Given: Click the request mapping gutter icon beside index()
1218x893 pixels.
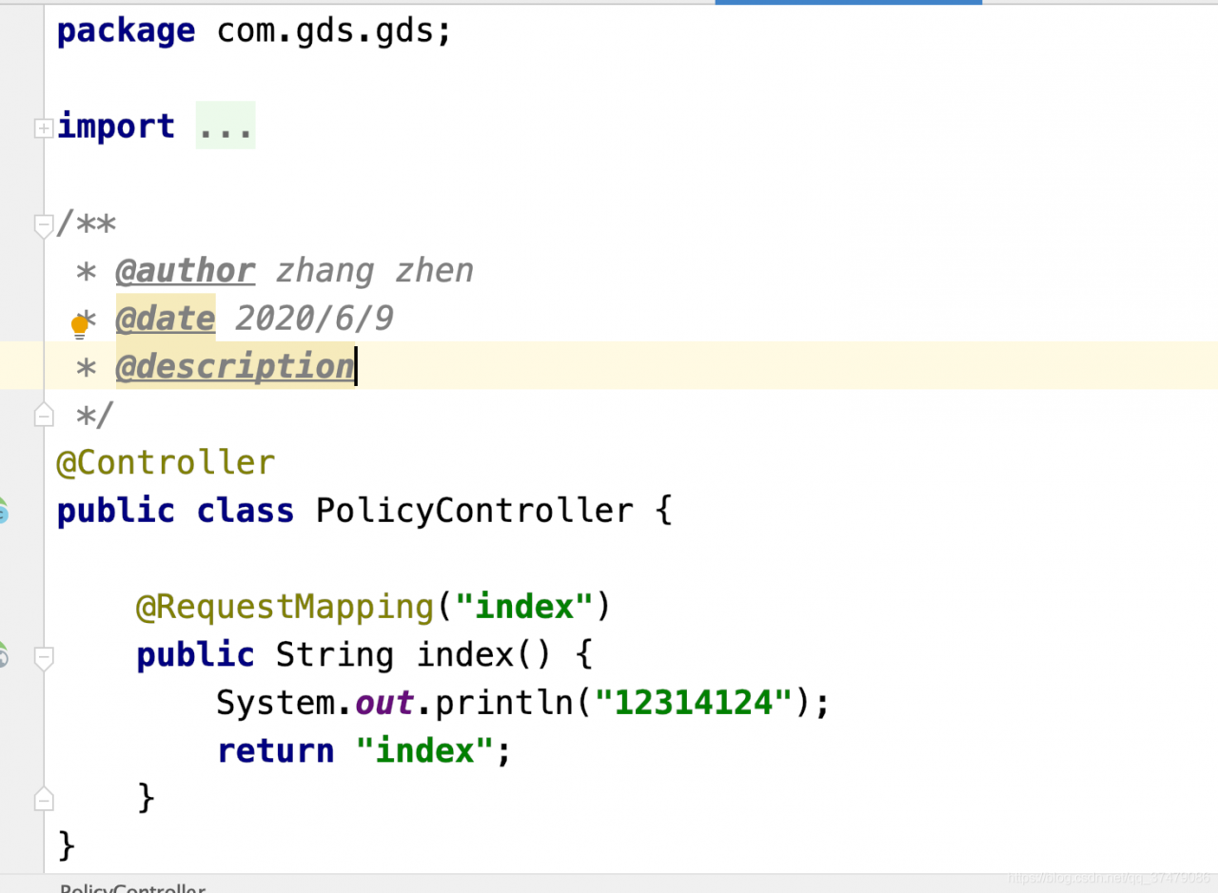Looking at the screenshot, I should tap(3, 654).
